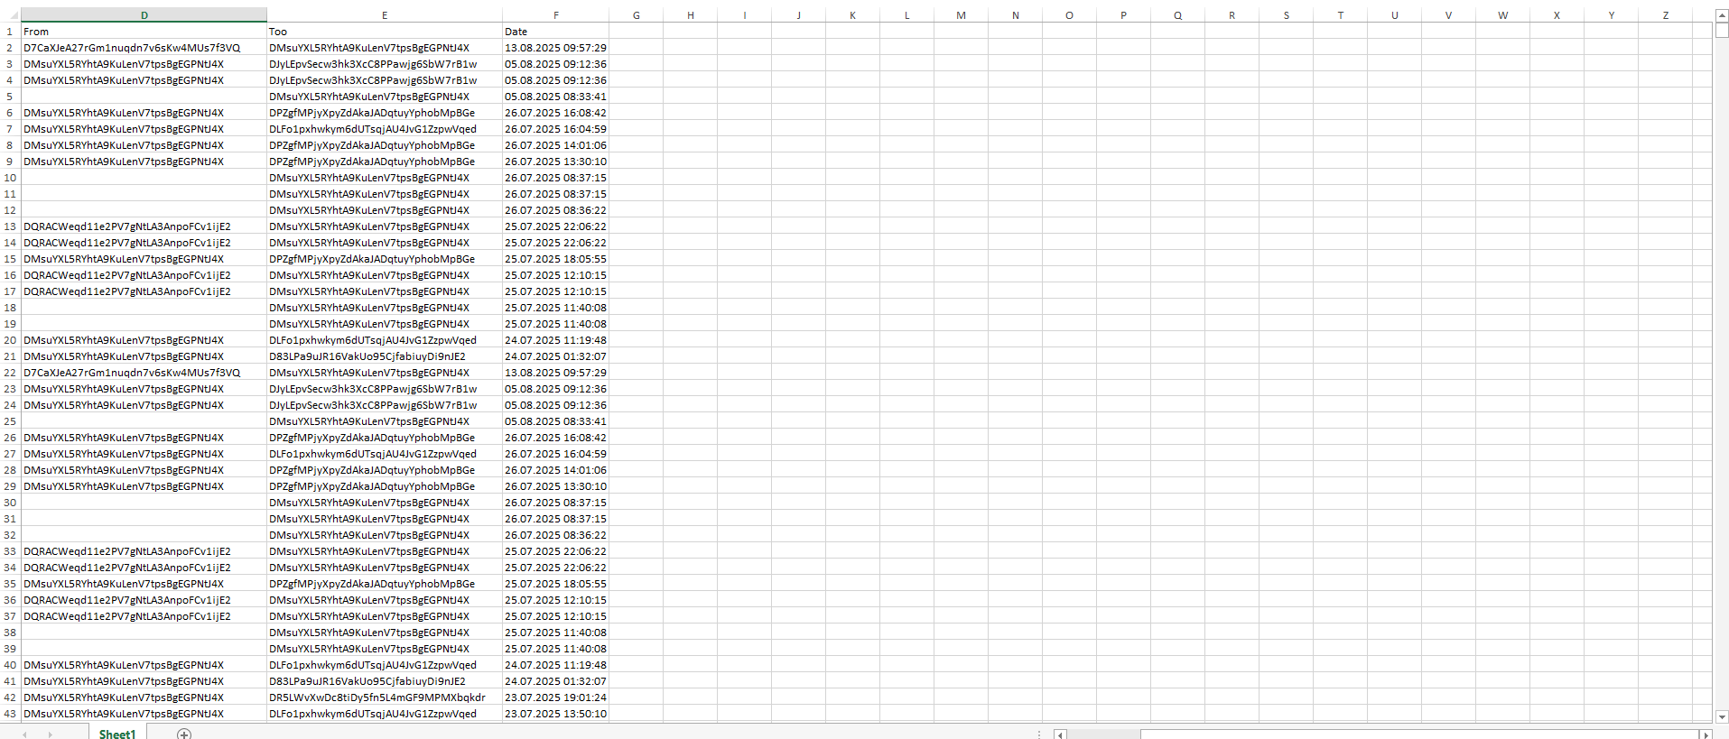Image resolution: width=1729 pixels, height=739 pixels.
Task: Click the vertical scrollbar thumb
Action: 1721,29
